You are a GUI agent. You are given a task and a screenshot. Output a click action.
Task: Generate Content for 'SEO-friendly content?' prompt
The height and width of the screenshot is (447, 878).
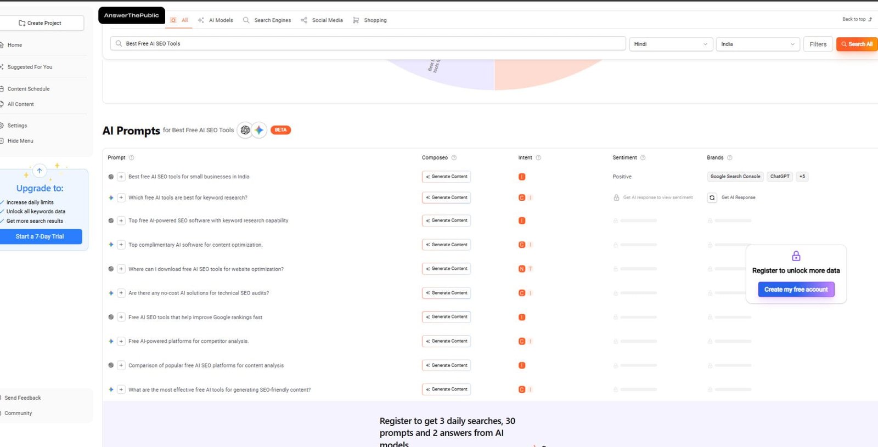(x=446, y=389)
